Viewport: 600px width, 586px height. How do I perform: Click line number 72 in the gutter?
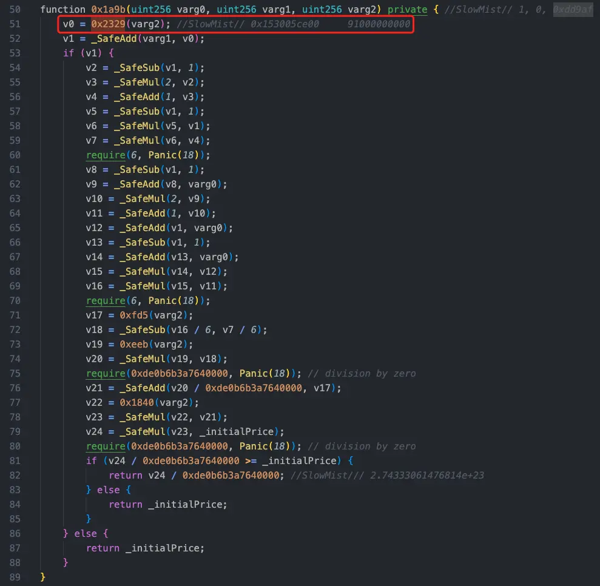15,330
